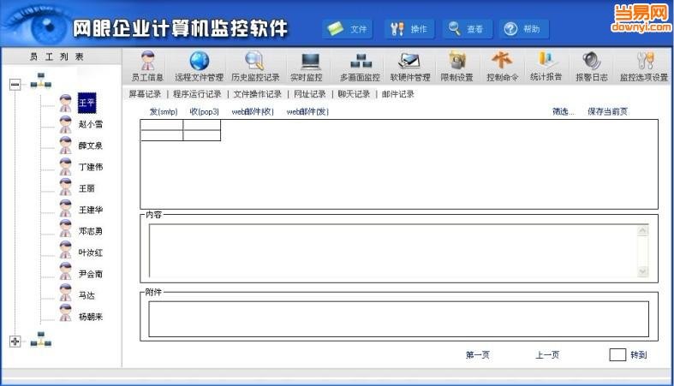This screenshot has width=674, height=386.
Task: Click the avatar icon beside 赵小雪
Action: point(65,124)
